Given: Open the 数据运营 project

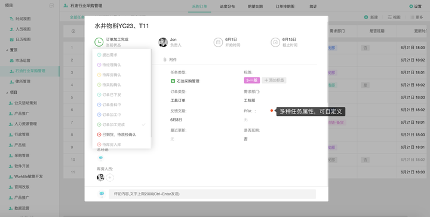Looking at the screenshot, I should pyautogui.click(x=21, y=208).
